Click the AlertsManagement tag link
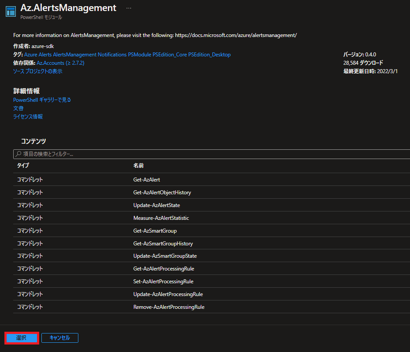The image size is (410, 352). click(75, 55)
